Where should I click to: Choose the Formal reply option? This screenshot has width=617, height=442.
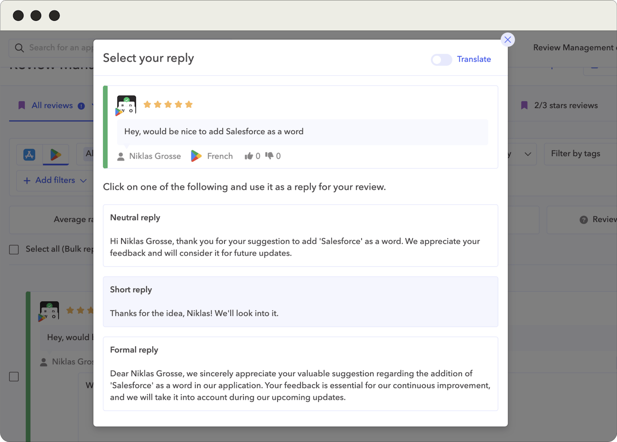tap(300, 374)
